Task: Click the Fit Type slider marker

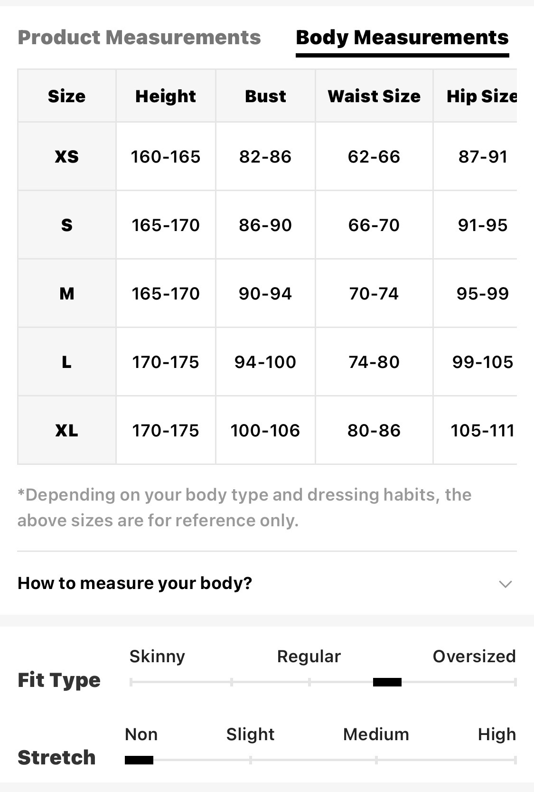Action: pyautogui.click(x=387, y=683)
